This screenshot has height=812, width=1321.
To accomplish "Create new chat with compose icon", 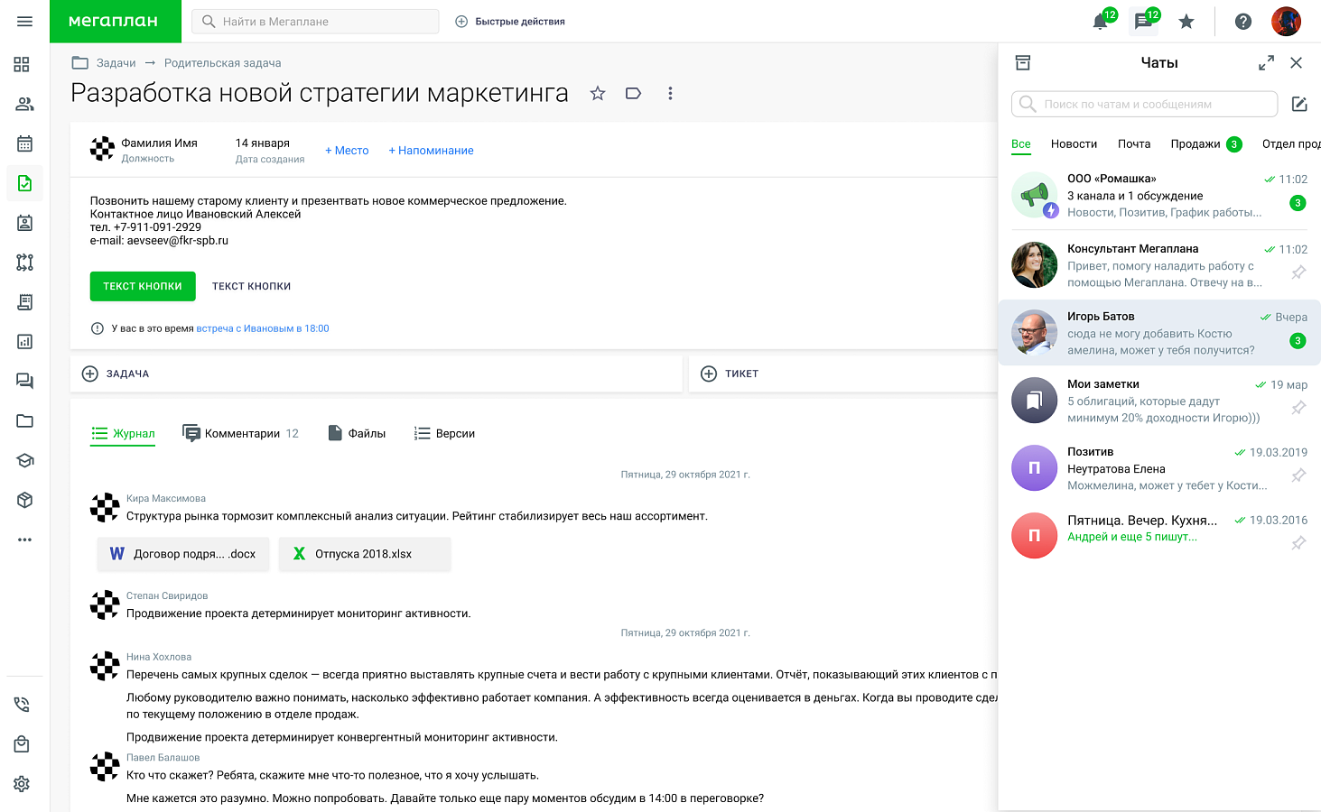I will click(x=1299, y=104).
